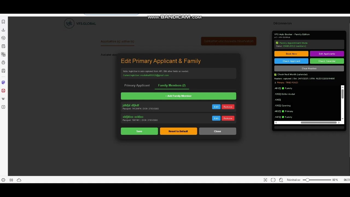Click the 'Editor modal' log line

point(285,94)
